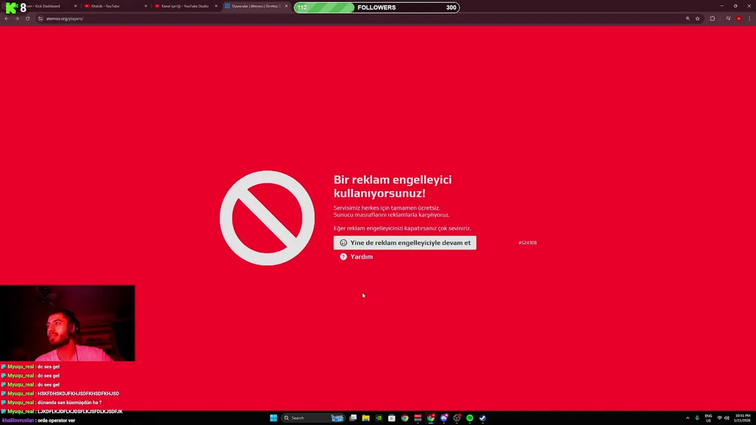Screen dimensions: 756x425
Task: Click the #524308 code text
Action: pos(527,243)
